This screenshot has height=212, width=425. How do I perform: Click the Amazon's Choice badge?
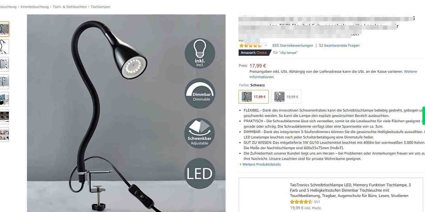click(x=254, y=53)
